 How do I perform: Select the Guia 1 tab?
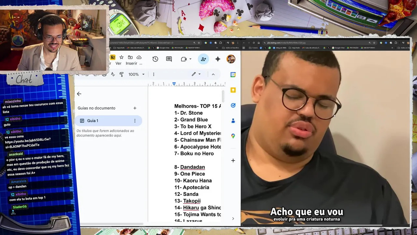tap(108, 121)
